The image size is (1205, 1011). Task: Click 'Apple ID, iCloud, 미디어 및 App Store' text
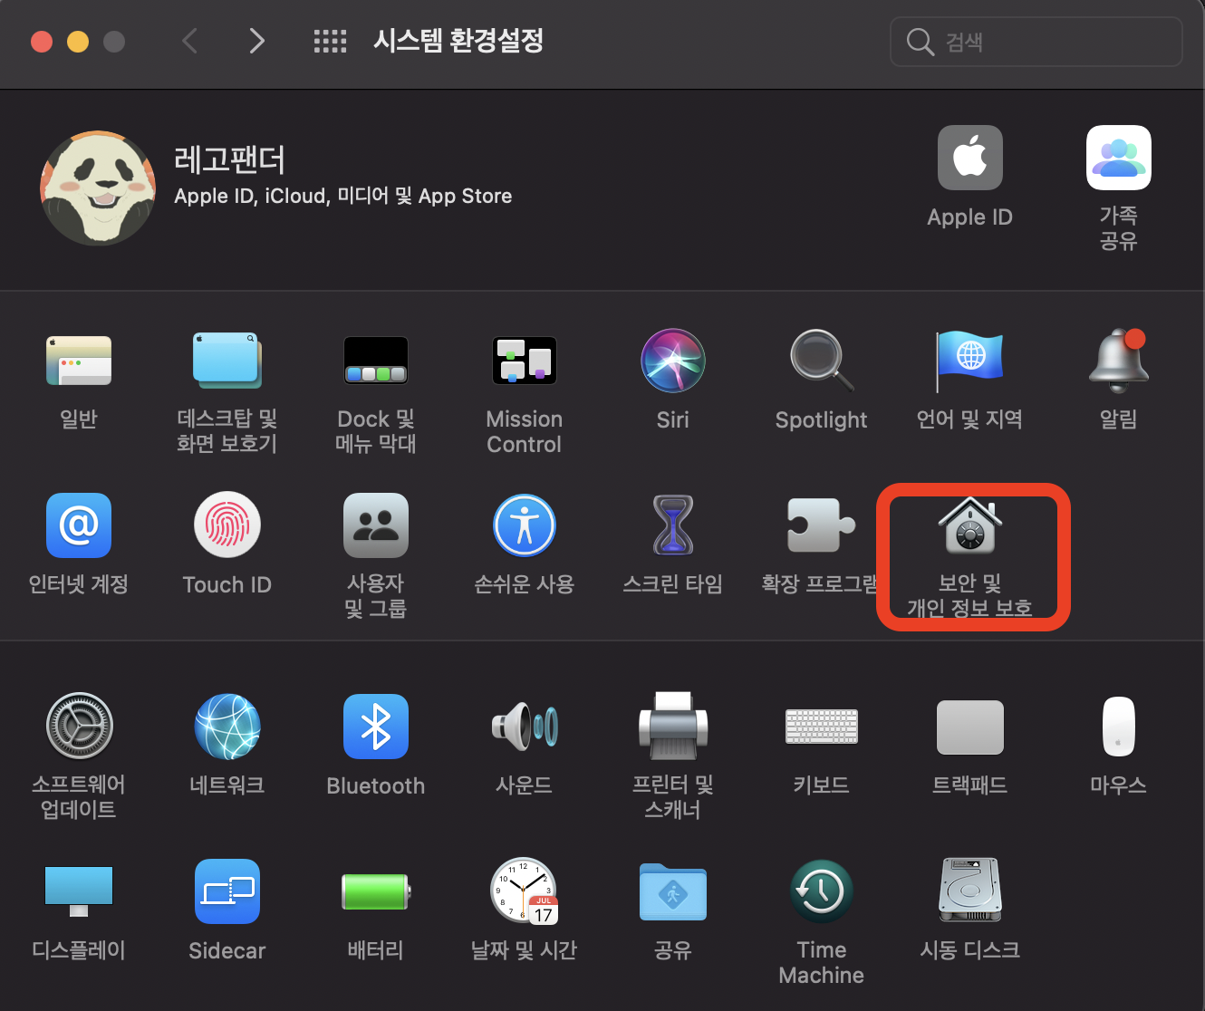(343, 196)
